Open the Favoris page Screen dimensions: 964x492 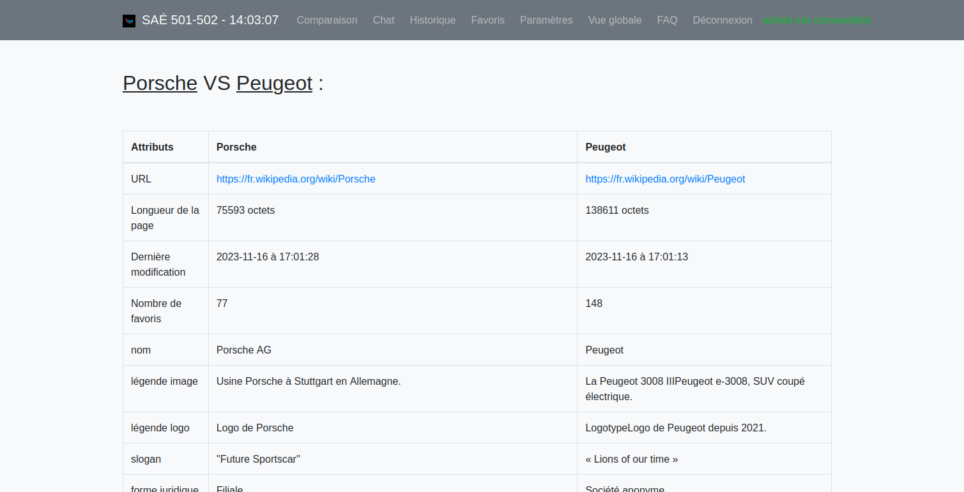[487, 20]
